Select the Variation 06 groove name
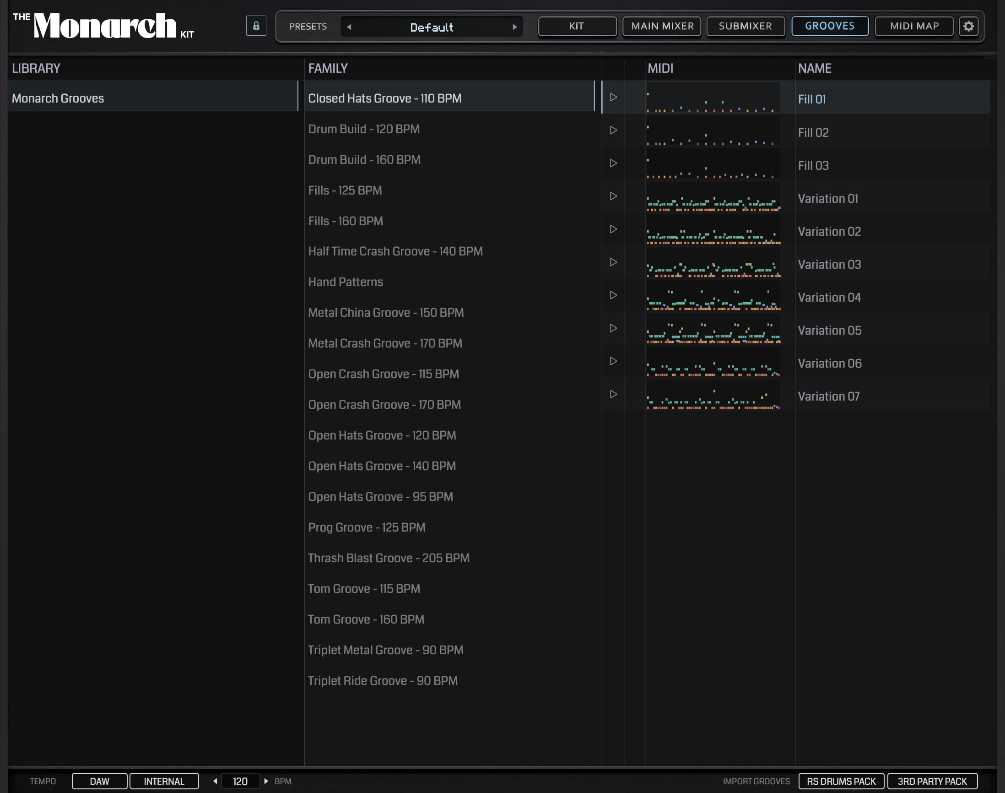This screenshot has height=793, width=1005. click(830, 363)
